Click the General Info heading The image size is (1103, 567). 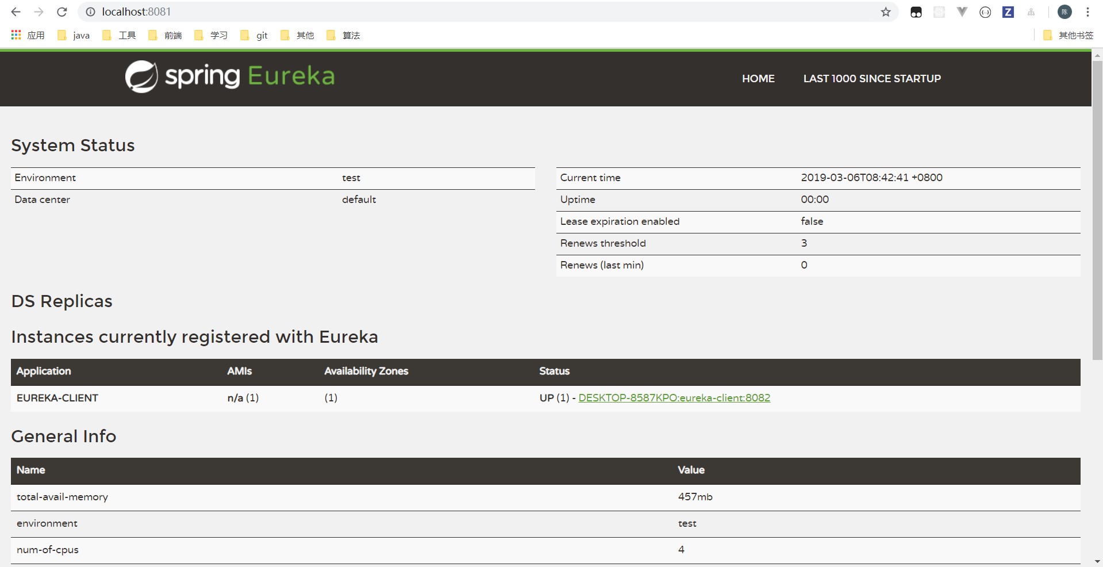(x=64, y=436)
